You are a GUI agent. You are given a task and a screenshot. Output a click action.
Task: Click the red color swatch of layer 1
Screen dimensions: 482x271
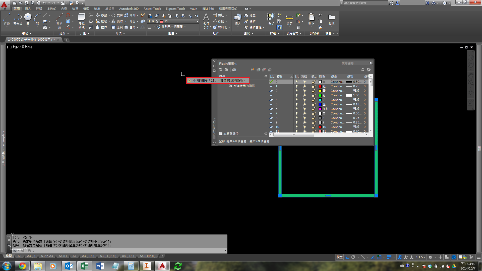320,86
